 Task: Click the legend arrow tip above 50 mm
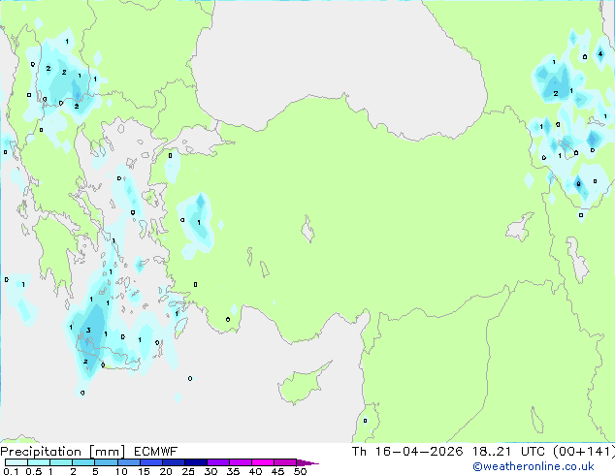(307, 462)
